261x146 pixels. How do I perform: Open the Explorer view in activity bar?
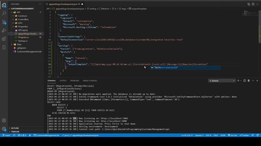click(x=4, y=5)
